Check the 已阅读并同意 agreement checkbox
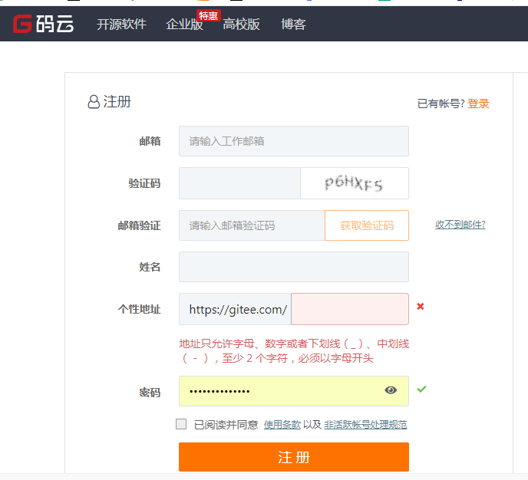The image size is (528, 480). tap(181, 424)
